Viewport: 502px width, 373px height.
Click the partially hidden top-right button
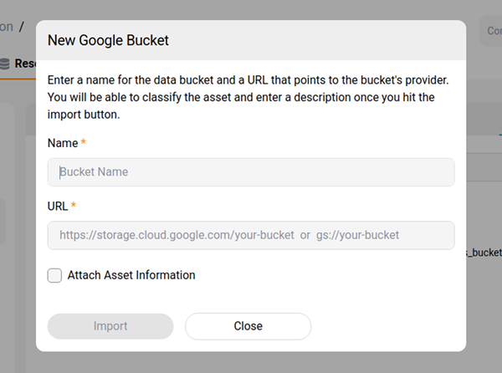[489, 31]
